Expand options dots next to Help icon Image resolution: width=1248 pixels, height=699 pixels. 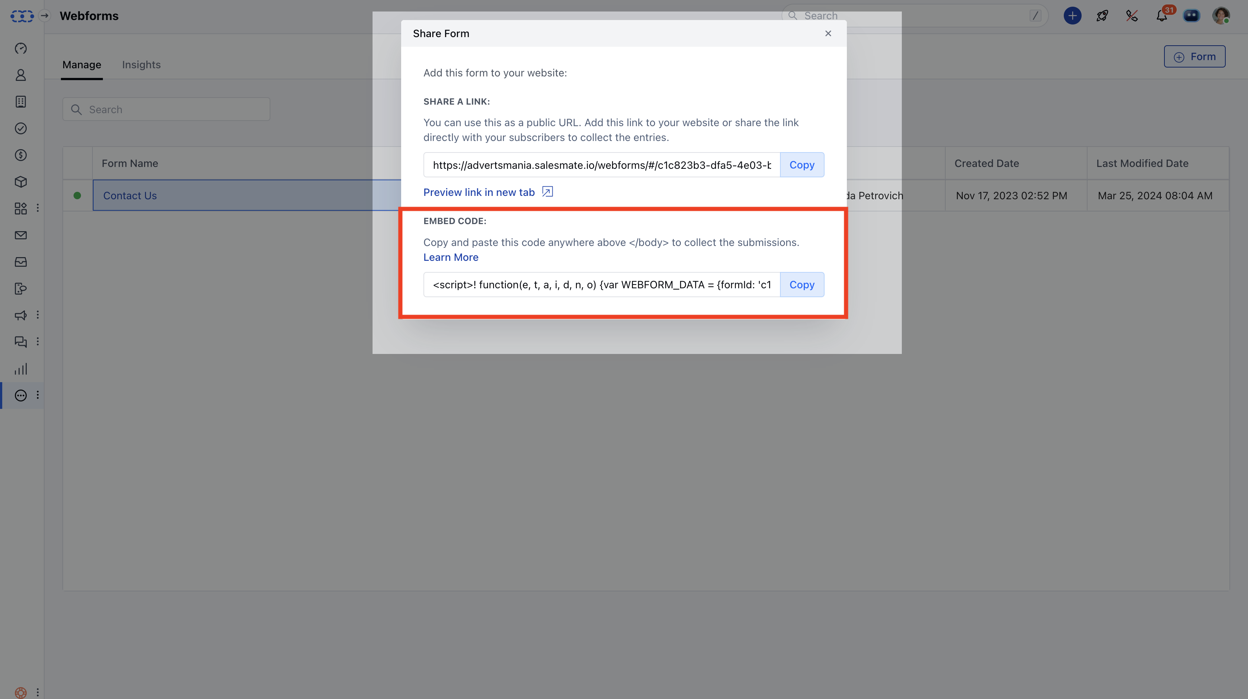38,692
